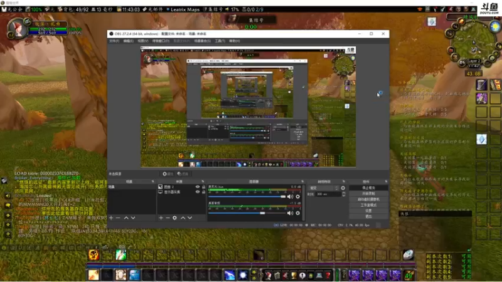Toggle visibility eye of the display capture source
The image size is (502, 282).
[198, 192]
